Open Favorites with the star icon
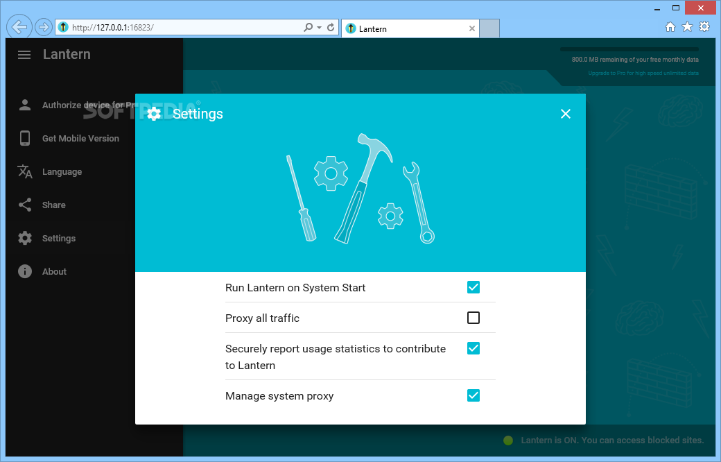 point(688,26)
